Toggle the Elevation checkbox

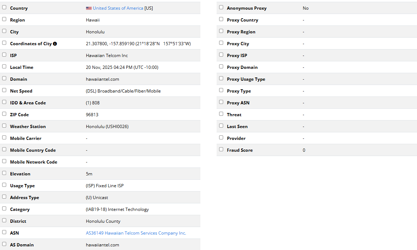(x=4, y=173)
